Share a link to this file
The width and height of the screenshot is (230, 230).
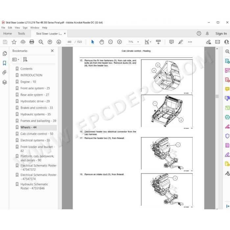click(208, 42)
